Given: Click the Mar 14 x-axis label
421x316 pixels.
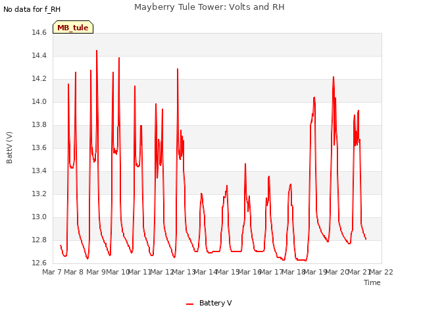Looking at the screenshot, I should 206,272.
